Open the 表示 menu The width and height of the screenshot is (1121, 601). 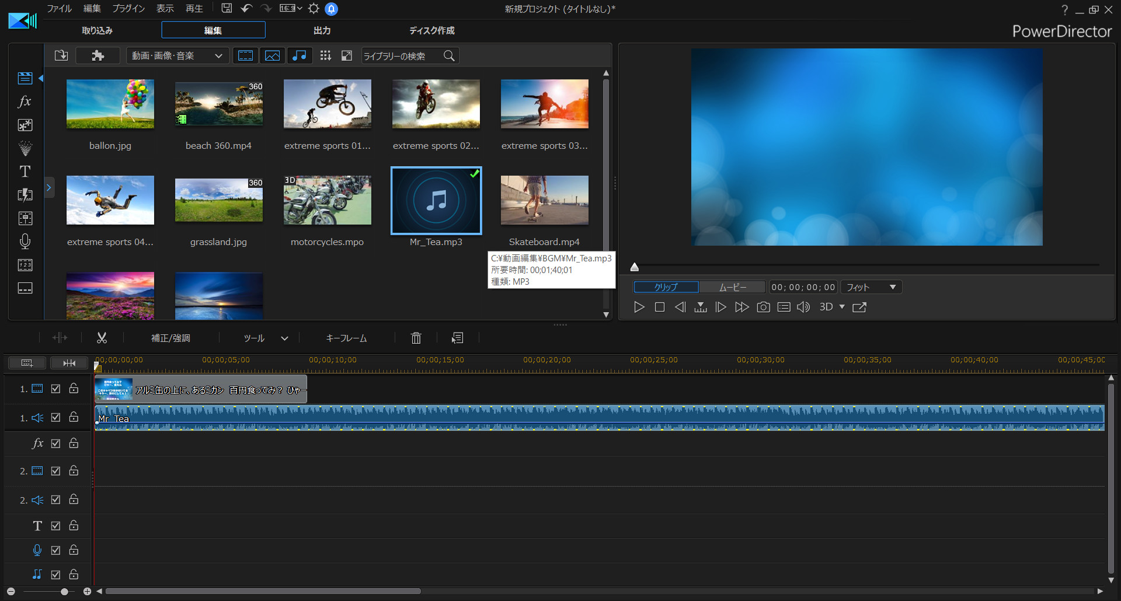click(x=165, y=8)
